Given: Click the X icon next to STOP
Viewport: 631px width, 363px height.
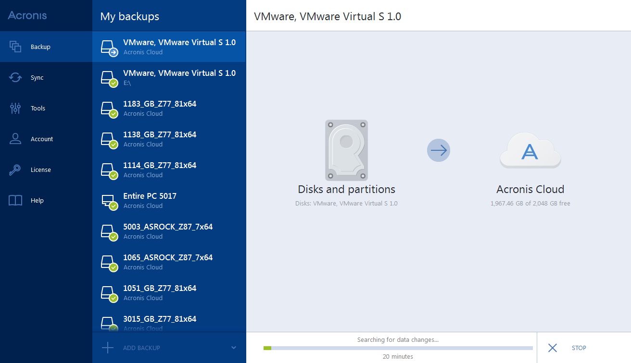Looking at the screenshot, I should [553, 348].
